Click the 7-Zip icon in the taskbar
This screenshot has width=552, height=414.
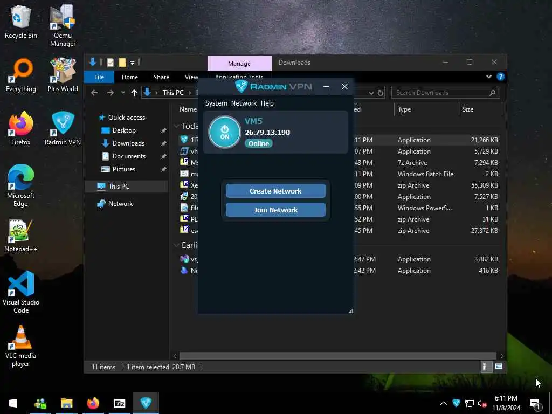[119, 403]
